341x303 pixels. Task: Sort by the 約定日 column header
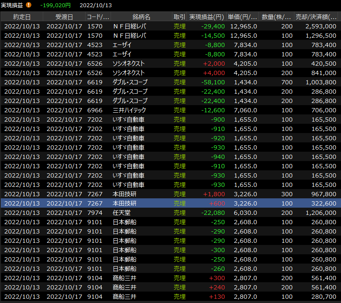(x=22, y=17)
